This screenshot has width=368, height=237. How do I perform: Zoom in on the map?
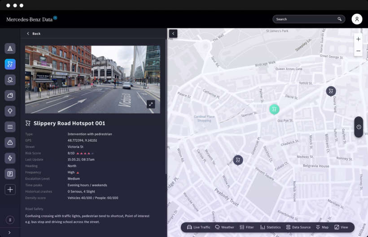click(358, 39)
